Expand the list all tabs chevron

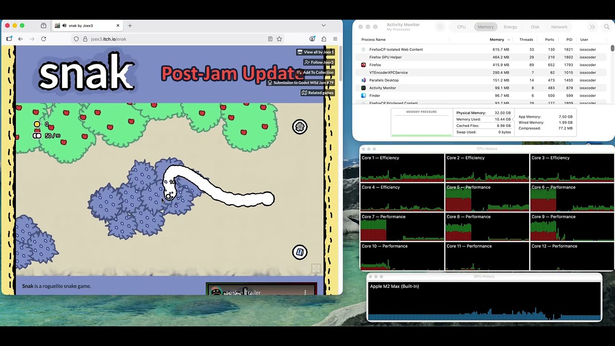(x=323, y=25)
